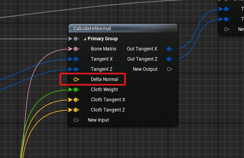Click the unconnected Delta Normal pin
Viewport: 244px width, 158px height.
(76, 79)
